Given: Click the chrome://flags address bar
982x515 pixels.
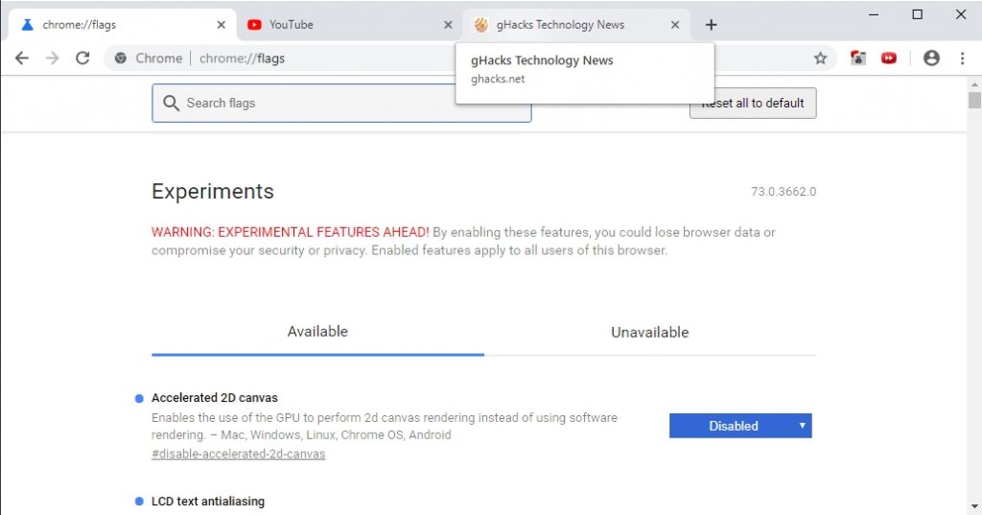Looking at the screenshot, I should 384,59.
